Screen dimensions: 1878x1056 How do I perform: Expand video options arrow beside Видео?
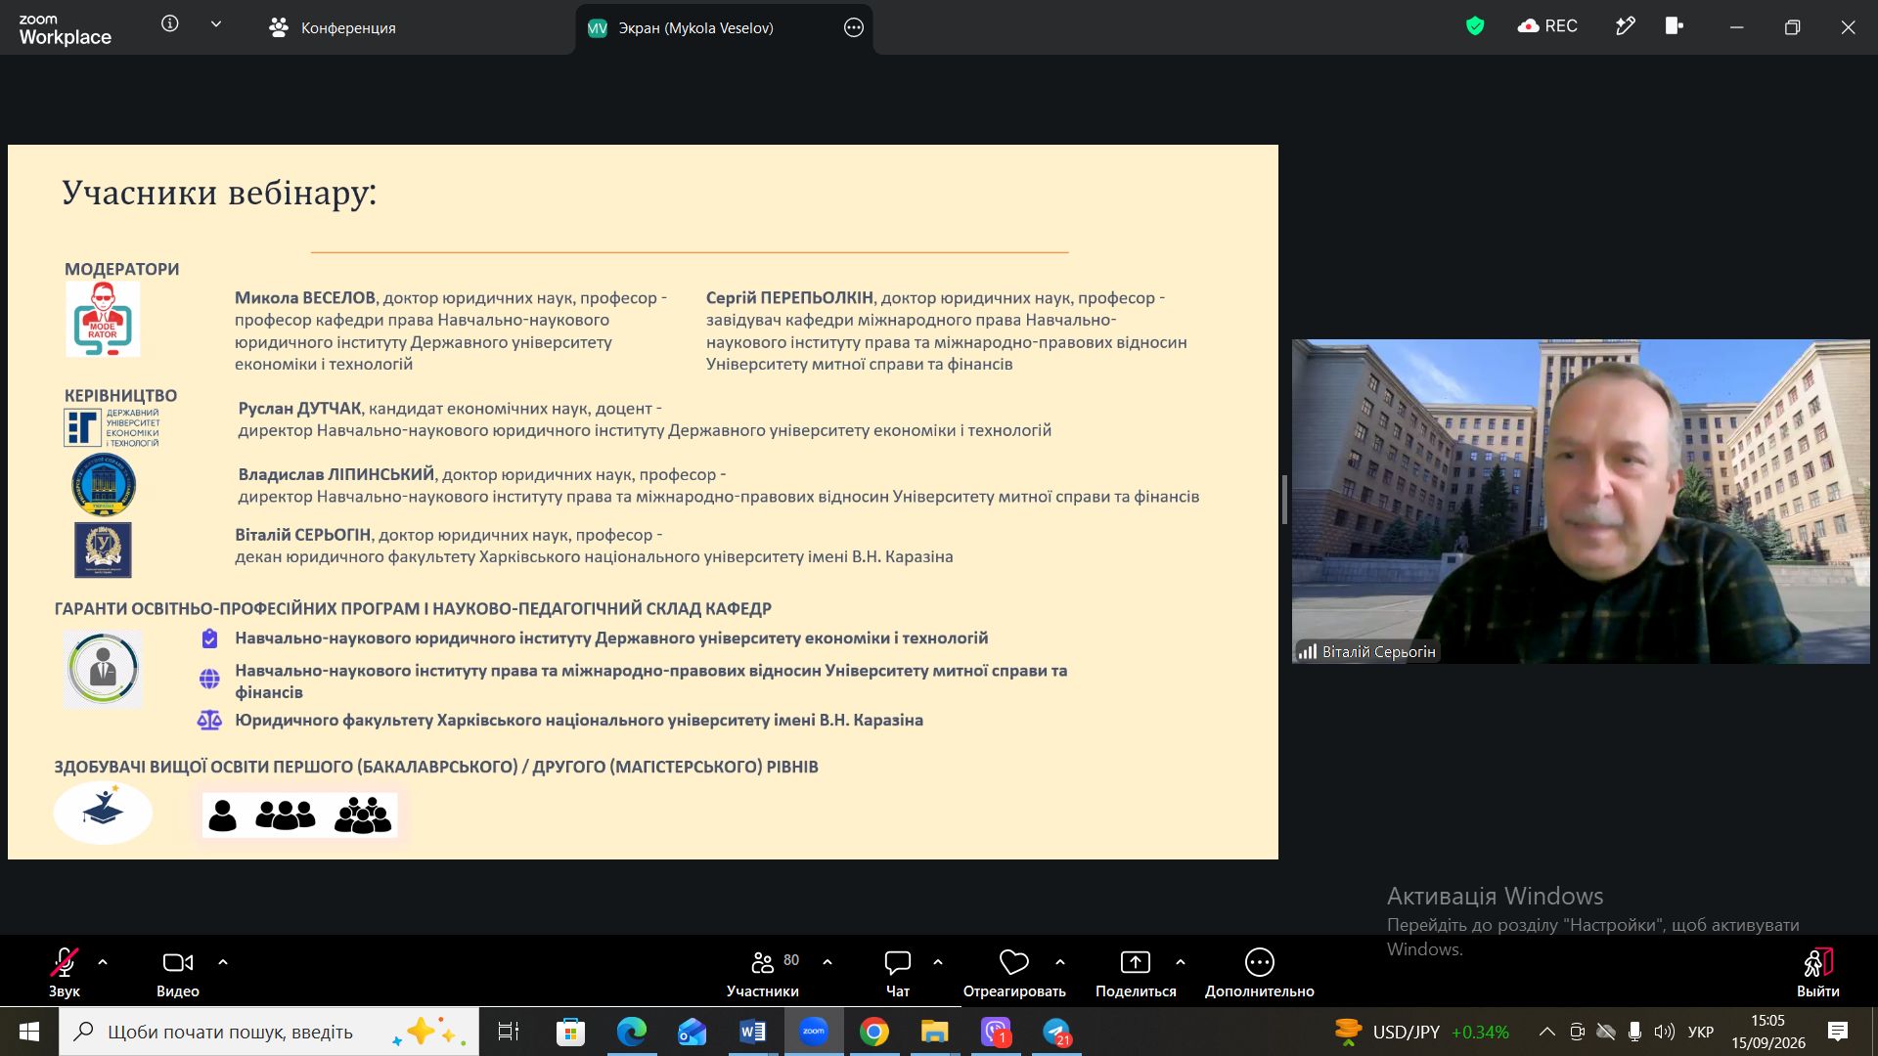tap(223, 962)
